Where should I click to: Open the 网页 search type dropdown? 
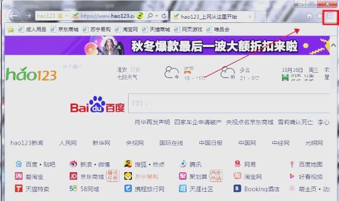click(x=140, y=104)
